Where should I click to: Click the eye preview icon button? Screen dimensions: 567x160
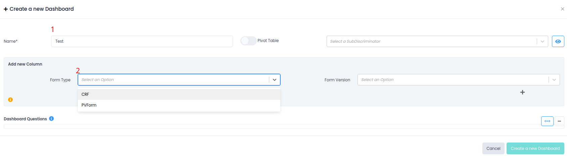click(x=558, y=41)
